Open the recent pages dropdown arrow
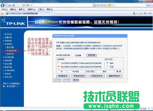Screen dimensions: 153x111 pyautogui.click(x=10, y=5)
